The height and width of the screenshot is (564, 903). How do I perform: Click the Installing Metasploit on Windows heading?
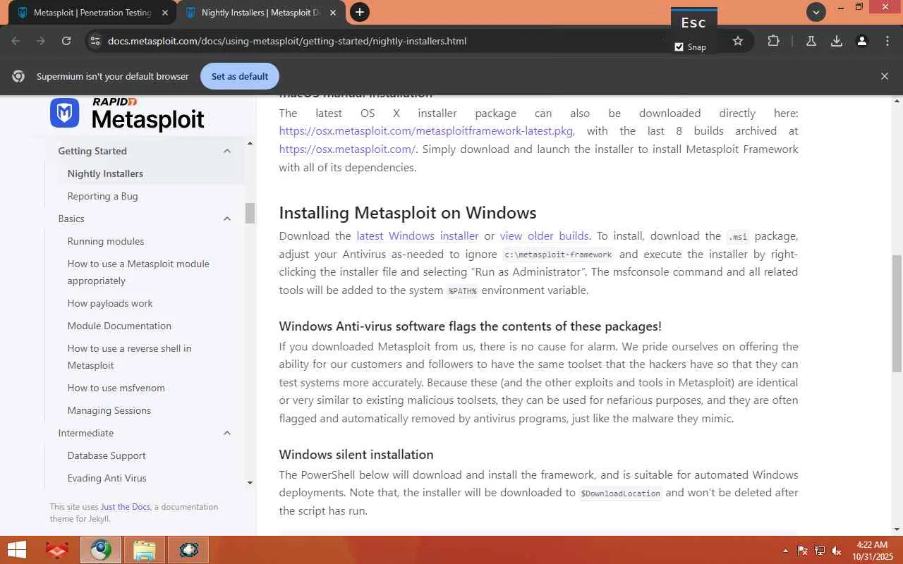(408, 212)
